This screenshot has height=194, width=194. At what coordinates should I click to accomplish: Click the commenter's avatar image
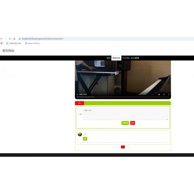80,134
